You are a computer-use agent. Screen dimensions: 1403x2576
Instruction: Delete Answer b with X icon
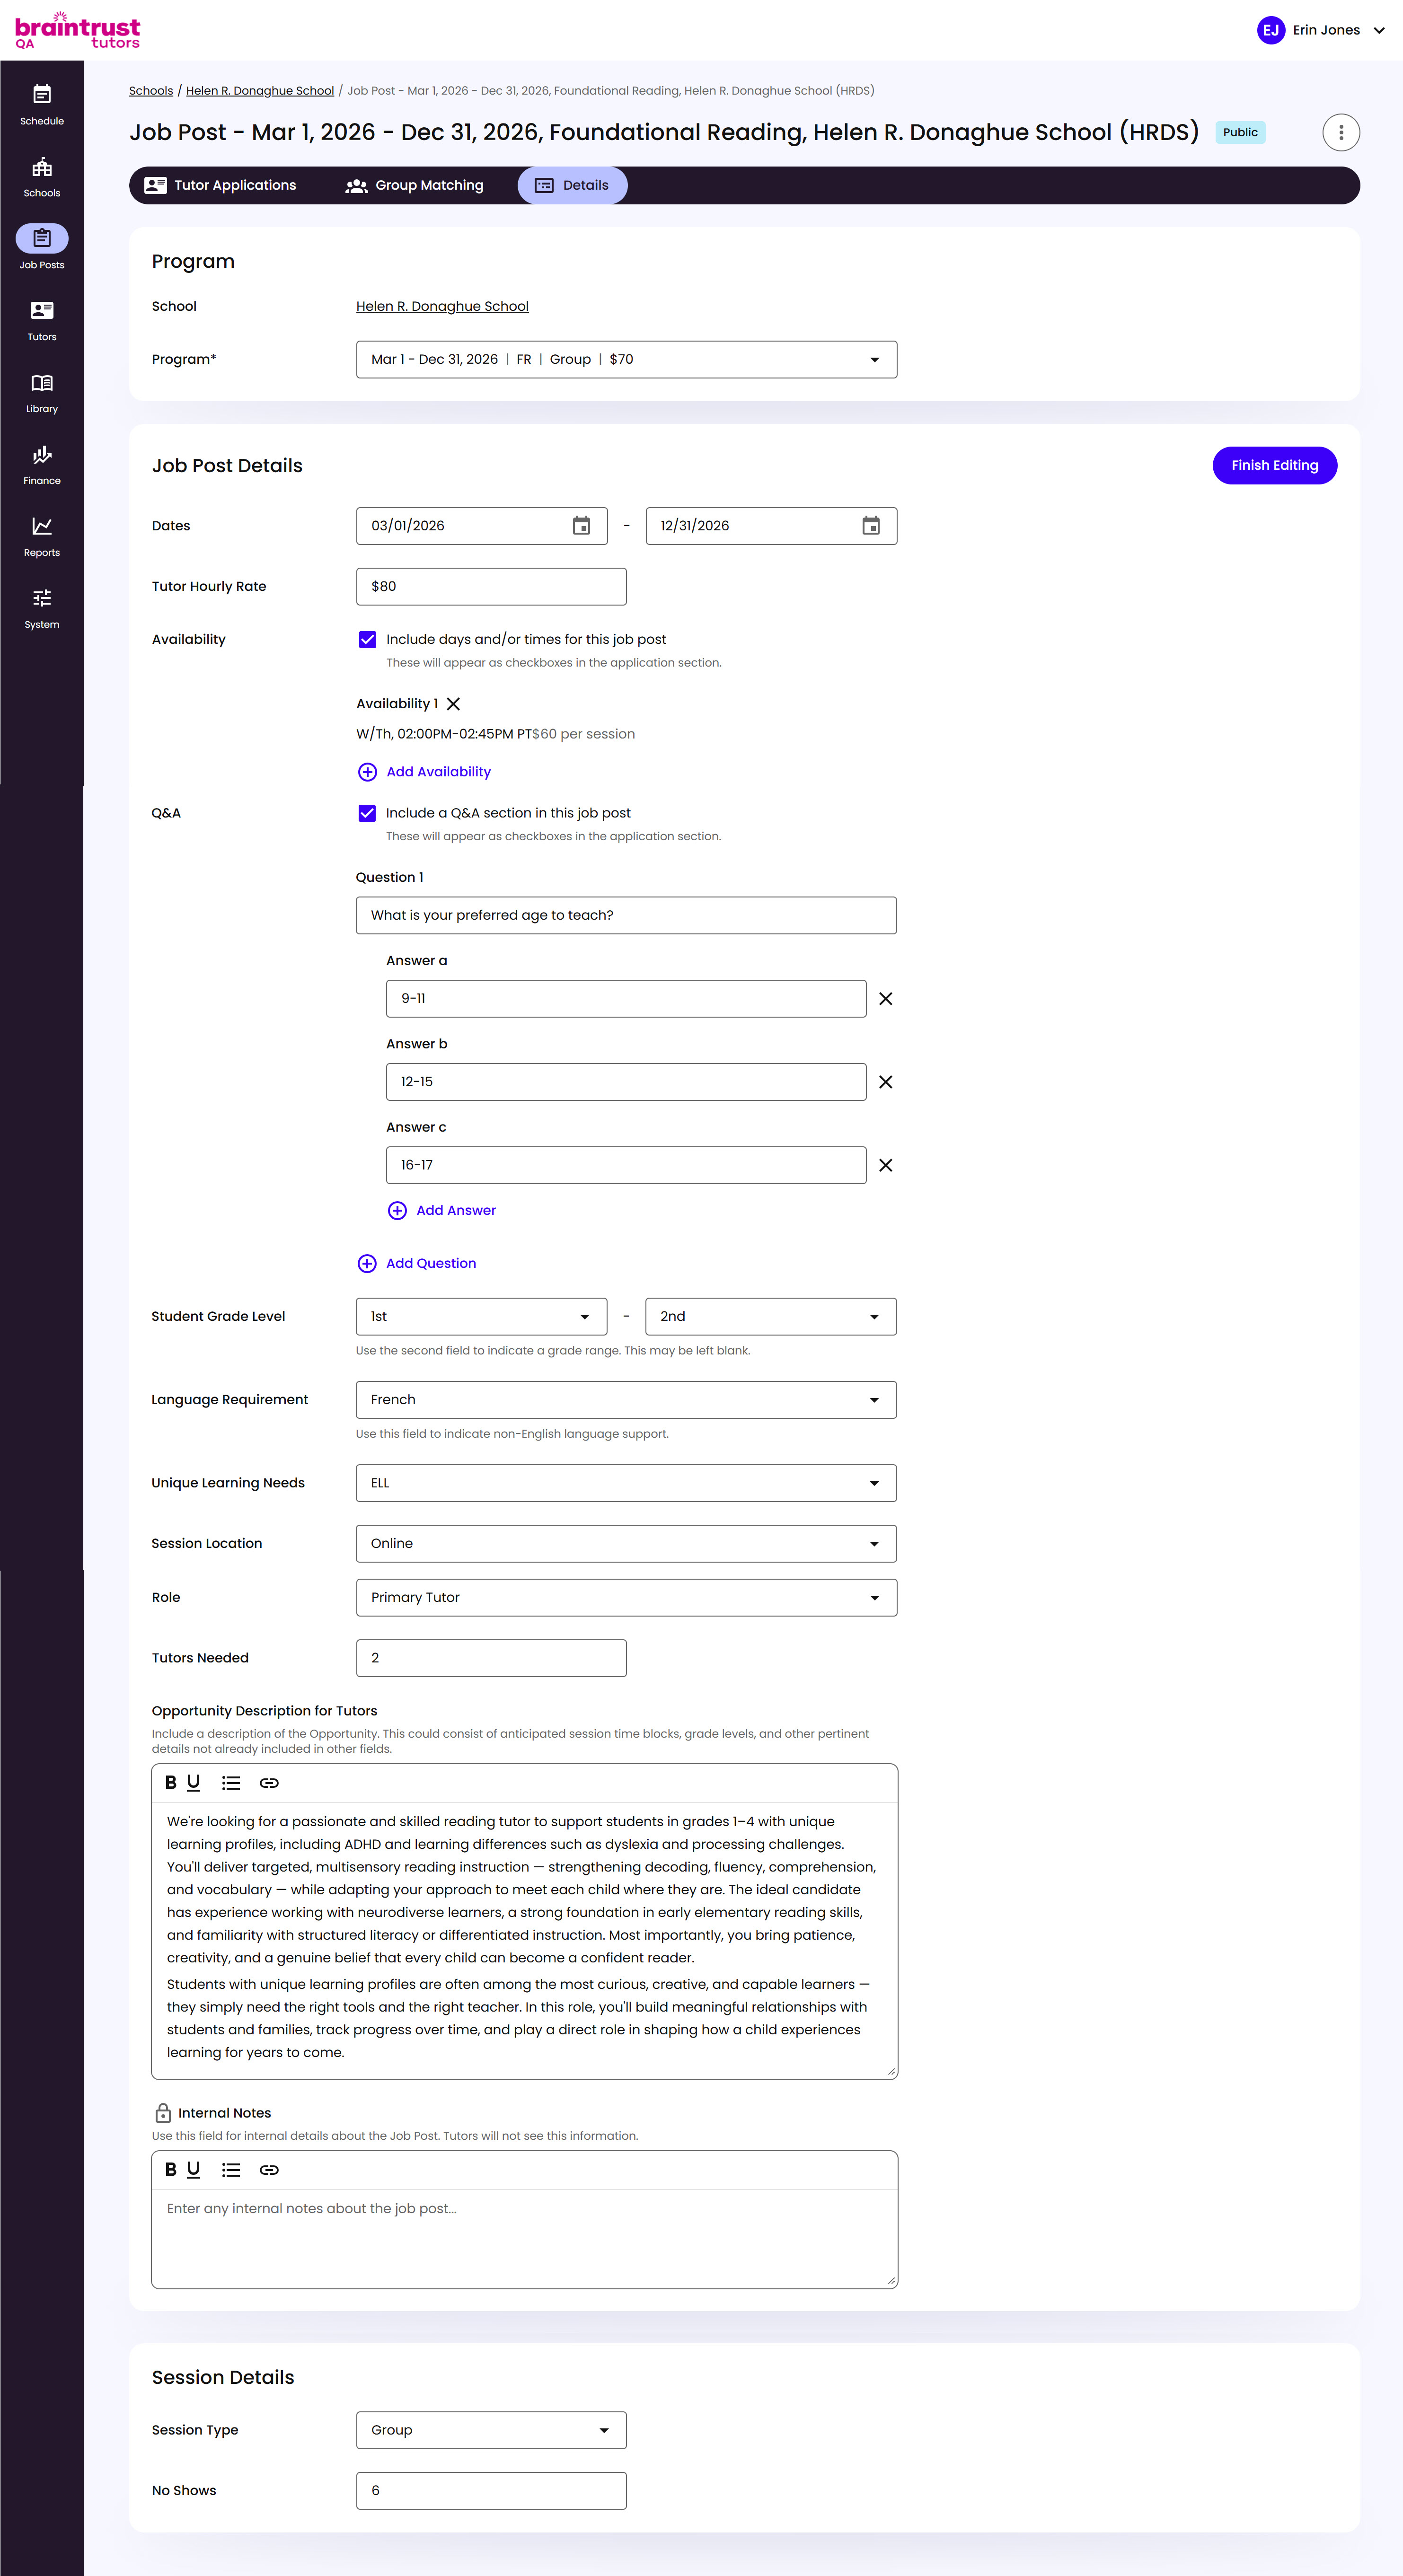tap(885, 1082)
